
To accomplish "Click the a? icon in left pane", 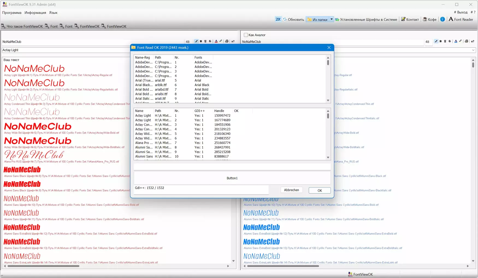I will [x=233, y=41].
